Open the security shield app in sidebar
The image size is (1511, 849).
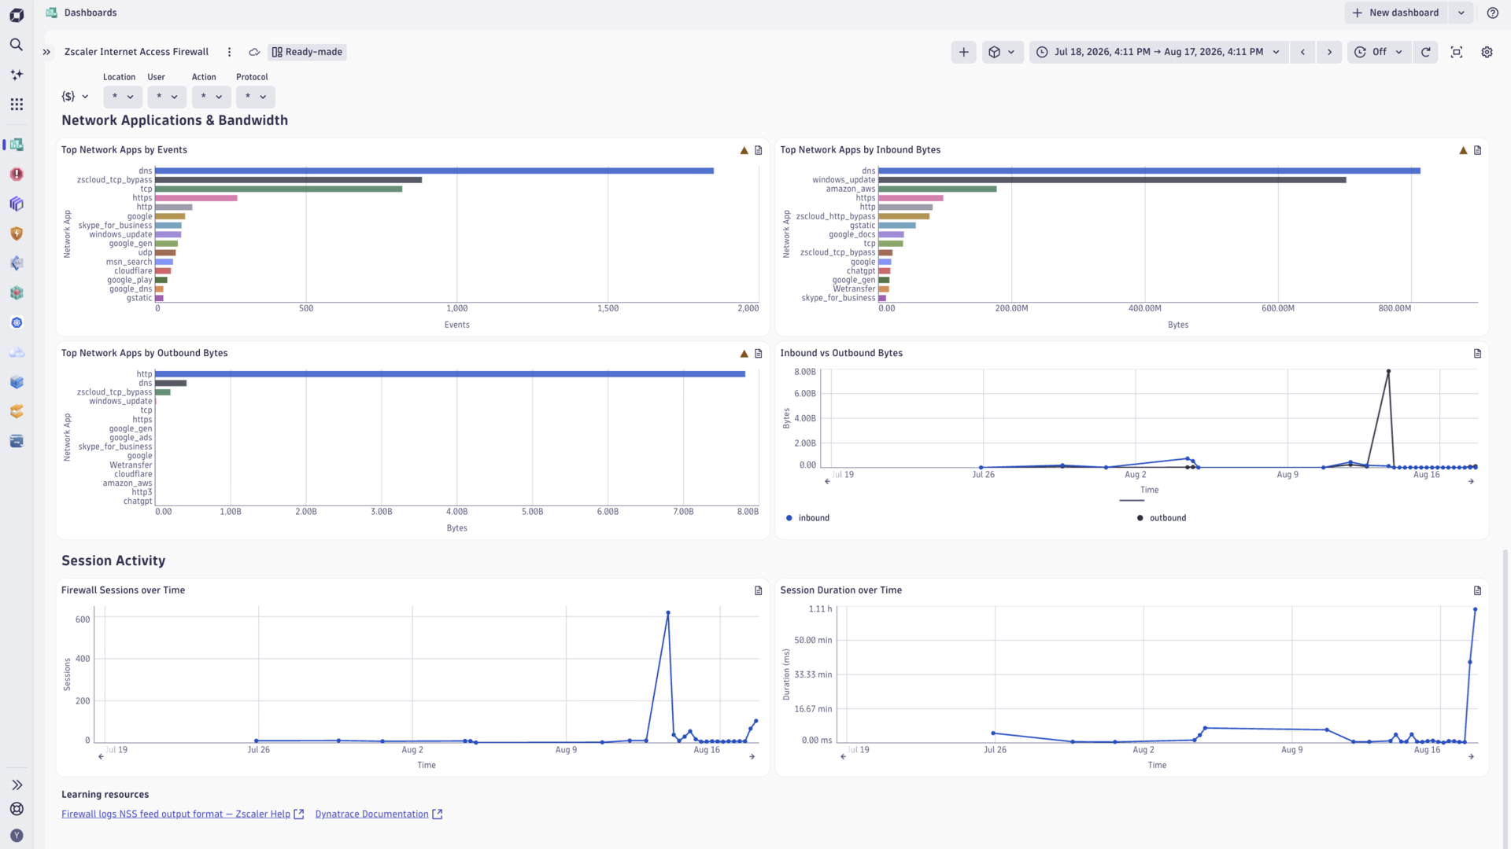tap(17, 233)
